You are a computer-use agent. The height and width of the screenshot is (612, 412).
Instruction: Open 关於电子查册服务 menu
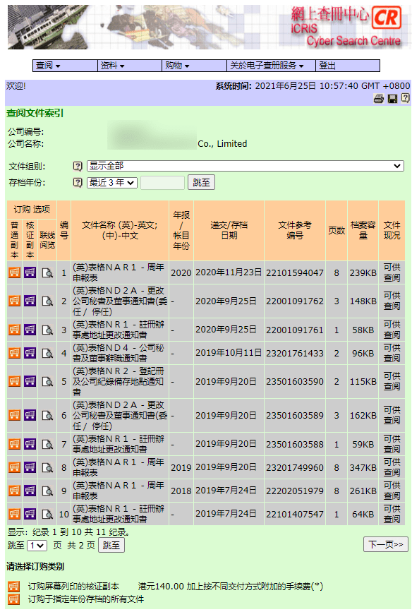(271, 66)
